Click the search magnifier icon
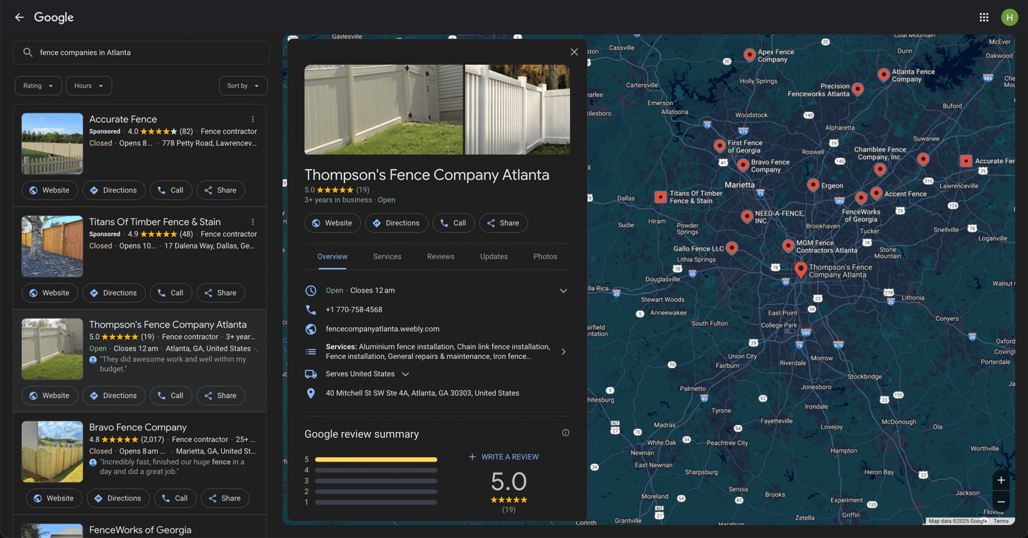This screenshot has width=1028, height=538. [x=28, y=53]
